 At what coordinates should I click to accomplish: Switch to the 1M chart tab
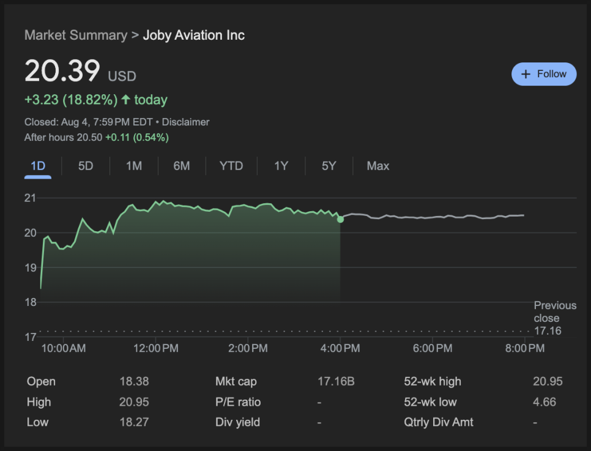[x=134, y=166]
